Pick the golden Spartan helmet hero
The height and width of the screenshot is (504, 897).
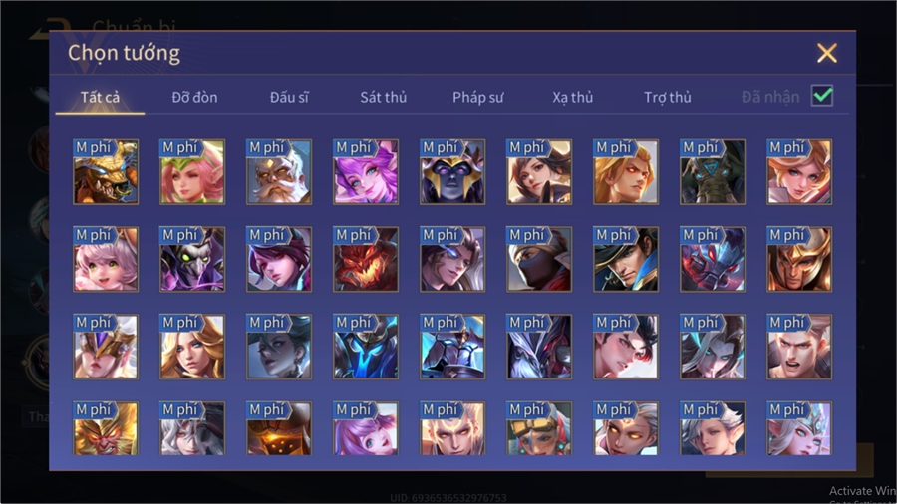click(799, 259)
